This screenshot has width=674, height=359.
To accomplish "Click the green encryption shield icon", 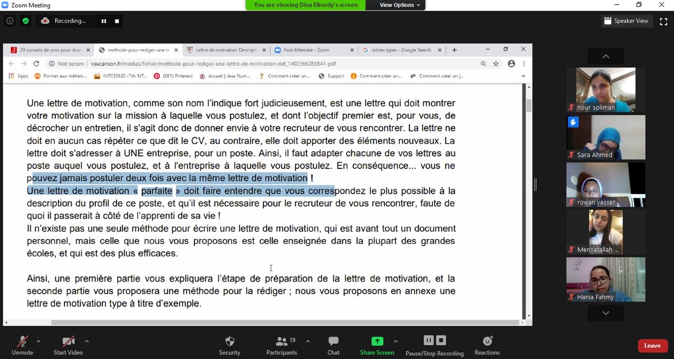I will 26,21.
